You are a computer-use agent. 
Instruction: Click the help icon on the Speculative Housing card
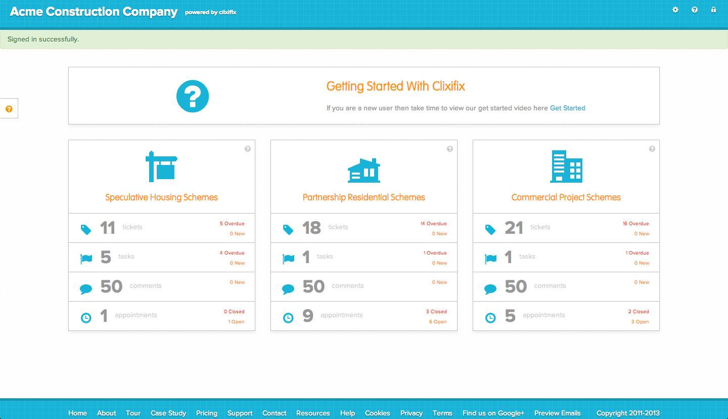coord(248,149)
